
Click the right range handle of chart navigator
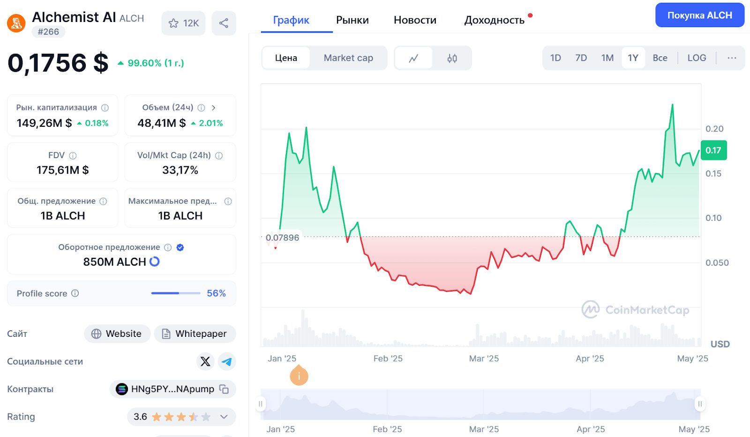click(x=700, y=404)
